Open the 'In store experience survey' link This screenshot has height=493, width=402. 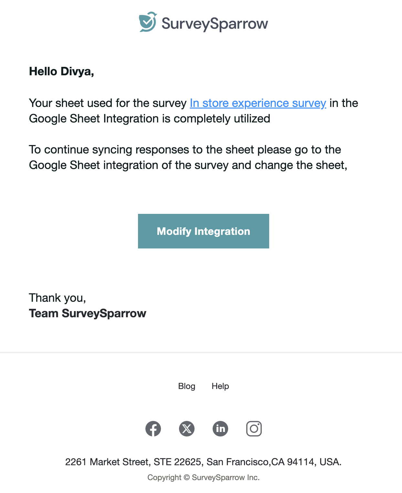258,103
